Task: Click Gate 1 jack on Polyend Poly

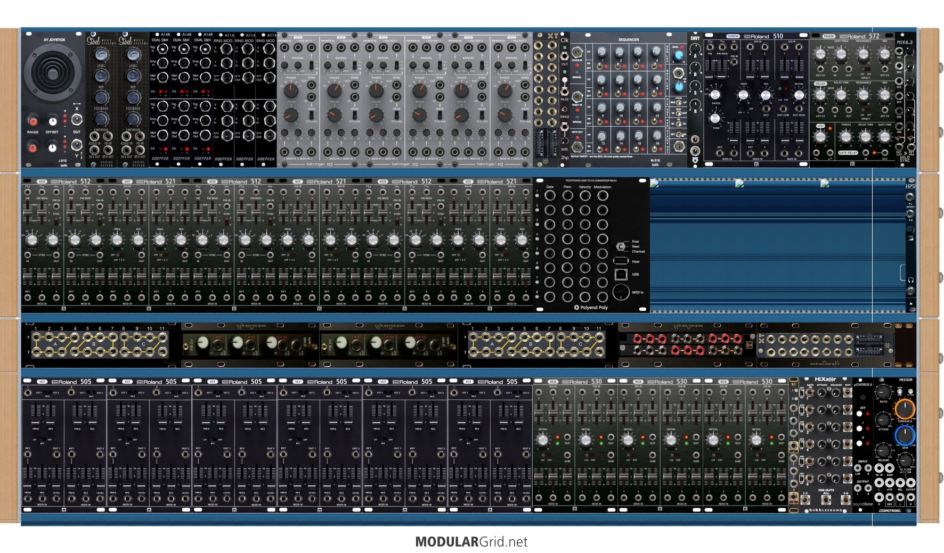Action: tap(550, 195)
